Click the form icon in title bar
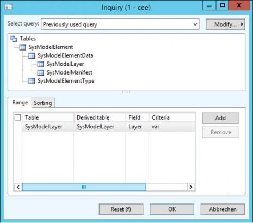Viewport: 253px width, 223px height. pyautogui.click(x=9, y=7)
